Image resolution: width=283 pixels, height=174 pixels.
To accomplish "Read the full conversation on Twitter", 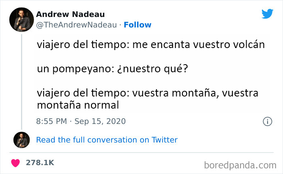I will [107, 140].
